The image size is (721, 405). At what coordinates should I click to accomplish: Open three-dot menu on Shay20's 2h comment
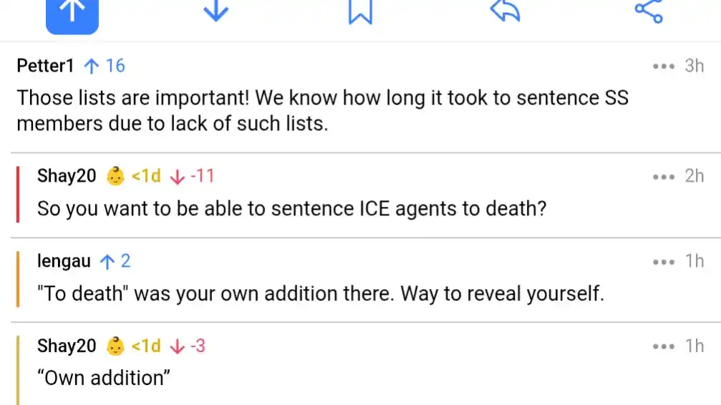pos(664,176)
